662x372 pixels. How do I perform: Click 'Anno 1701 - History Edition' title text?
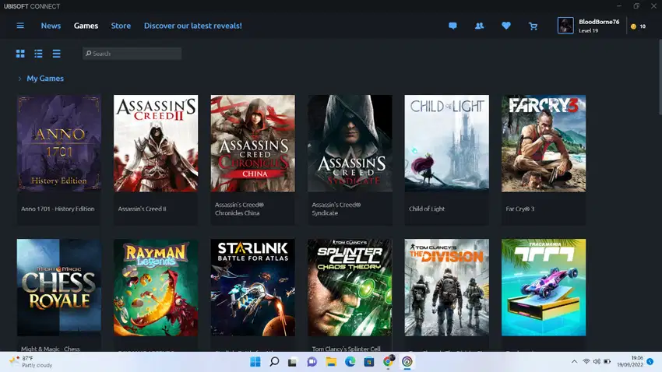(x=58, y=209)
